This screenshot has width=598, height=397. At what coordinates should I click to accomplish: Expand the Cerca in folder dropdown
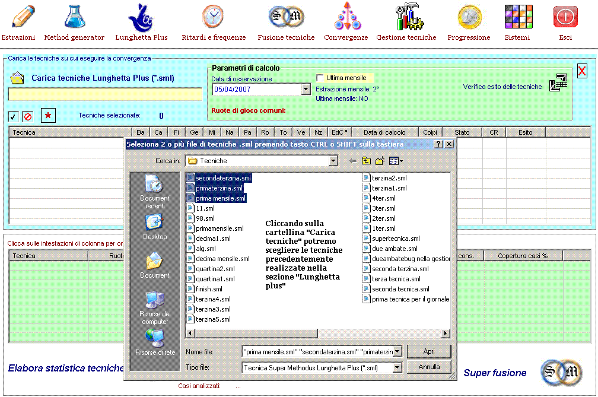333,161
